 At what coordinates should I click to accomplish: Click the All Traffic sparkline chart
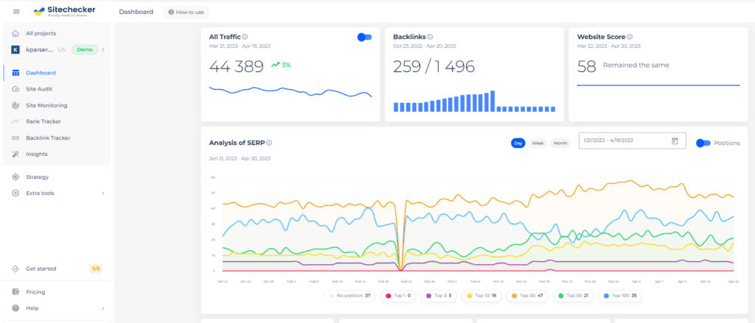coord(290,92)
